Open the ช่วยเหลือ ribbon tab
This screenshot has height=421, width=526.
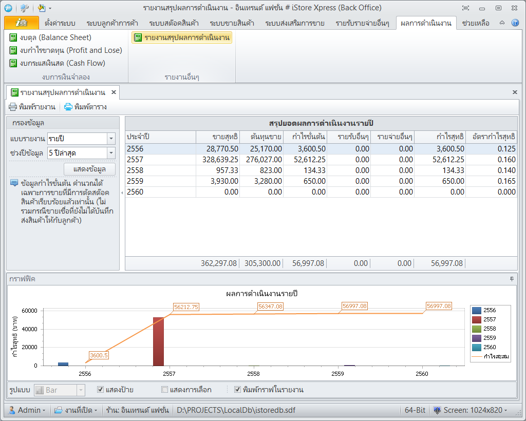click(x=476, y=23)
